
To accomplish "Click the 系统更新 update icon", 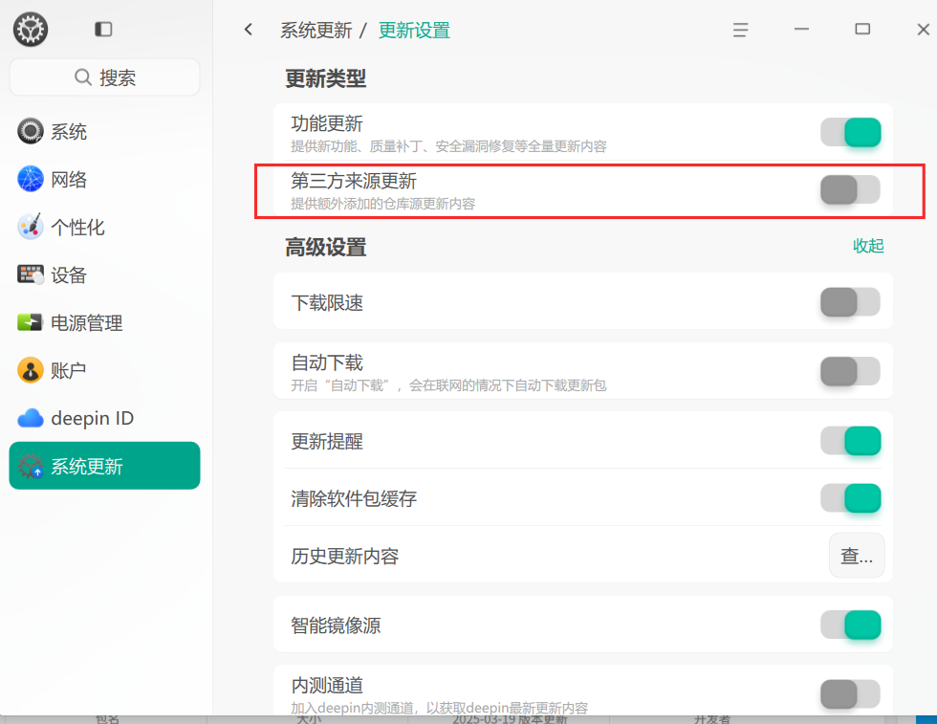I will click(30, 467).
